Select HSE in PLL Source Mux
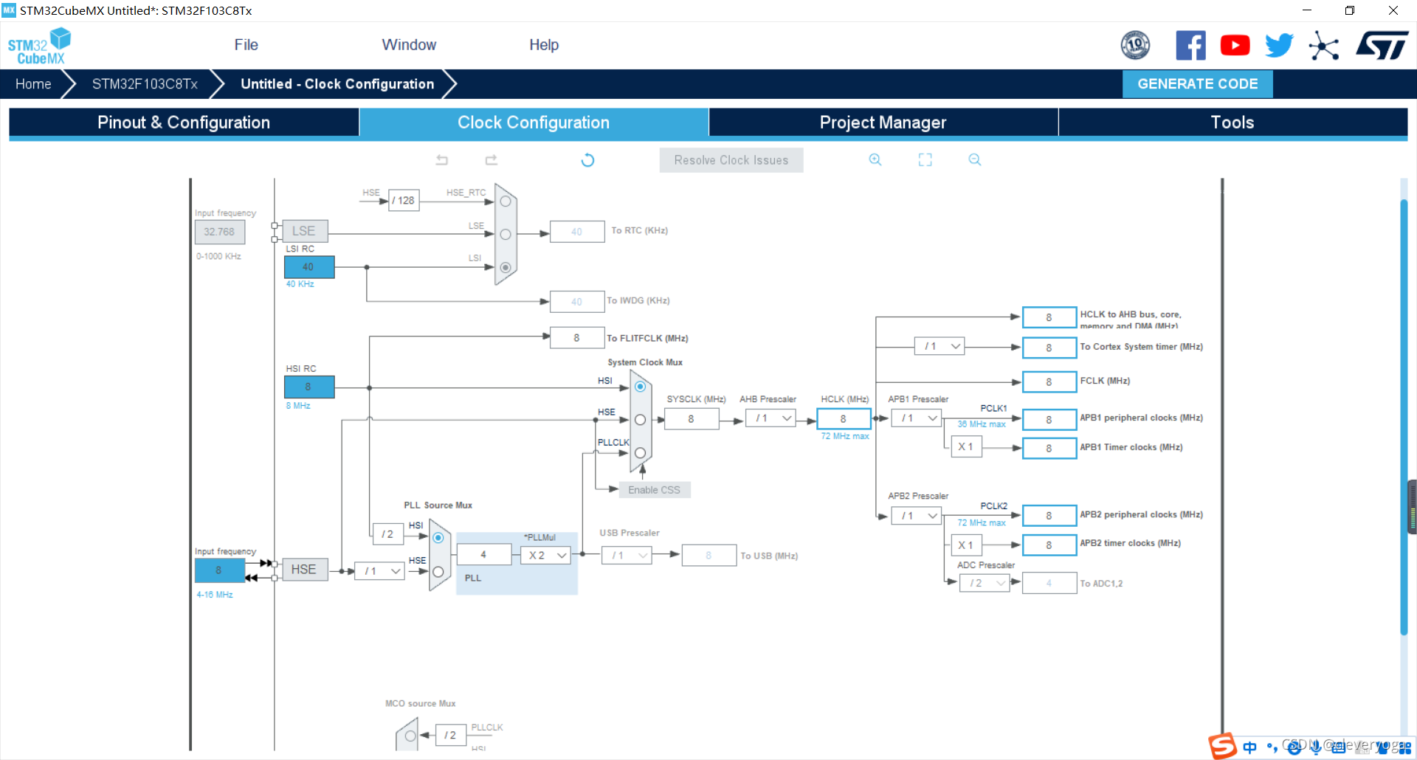 coord(438,571)
